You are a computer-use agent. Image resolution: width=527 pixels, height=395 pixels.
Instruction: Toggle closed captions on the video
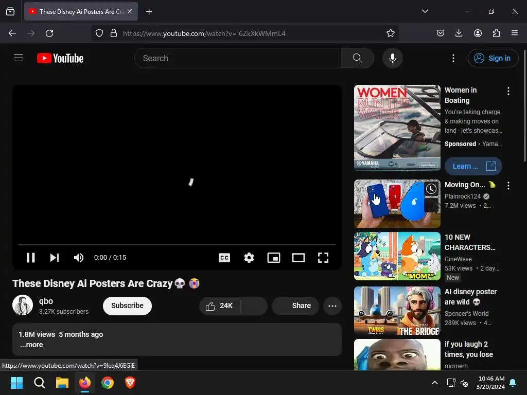coord(224,258)
